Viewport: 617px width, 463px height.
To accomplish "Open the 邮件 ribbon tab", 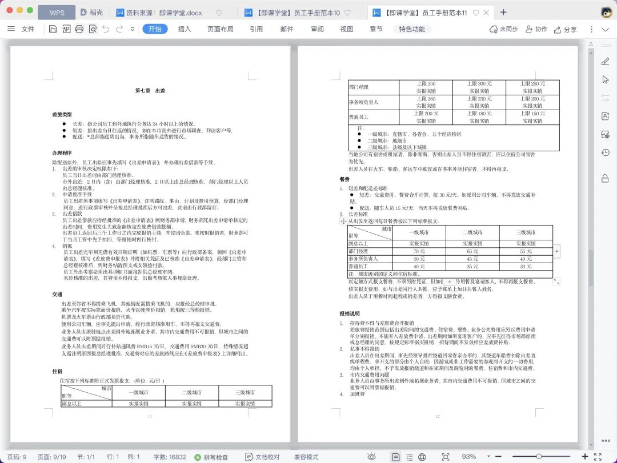I will [x=286, y=29].
